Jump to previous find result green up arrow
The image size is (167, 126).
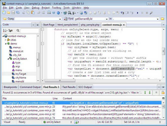[145, 92]
